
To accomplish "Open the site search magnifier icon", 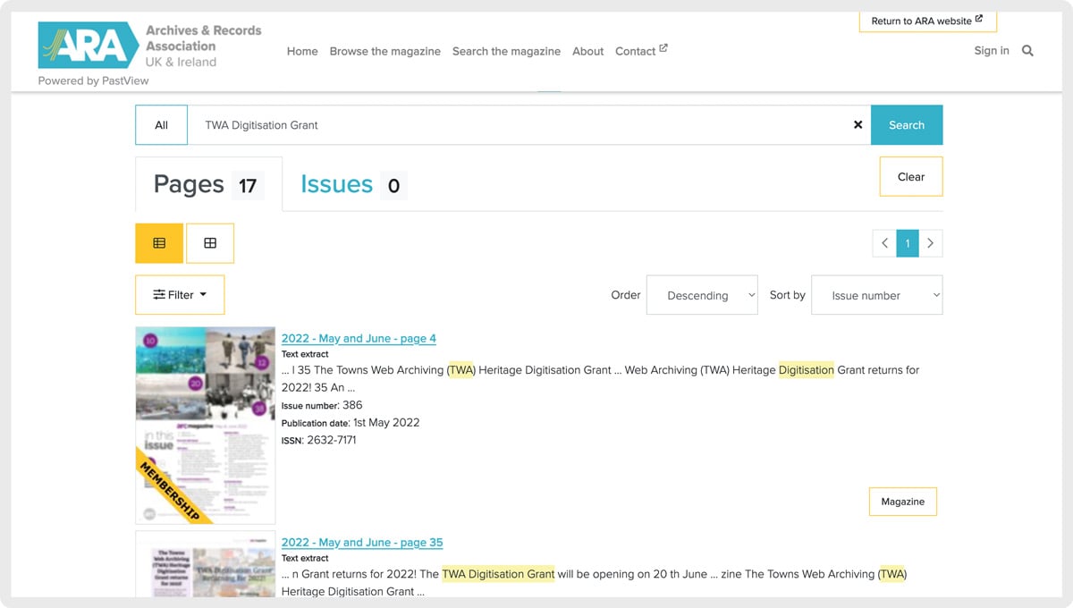I will [1027, 51].
